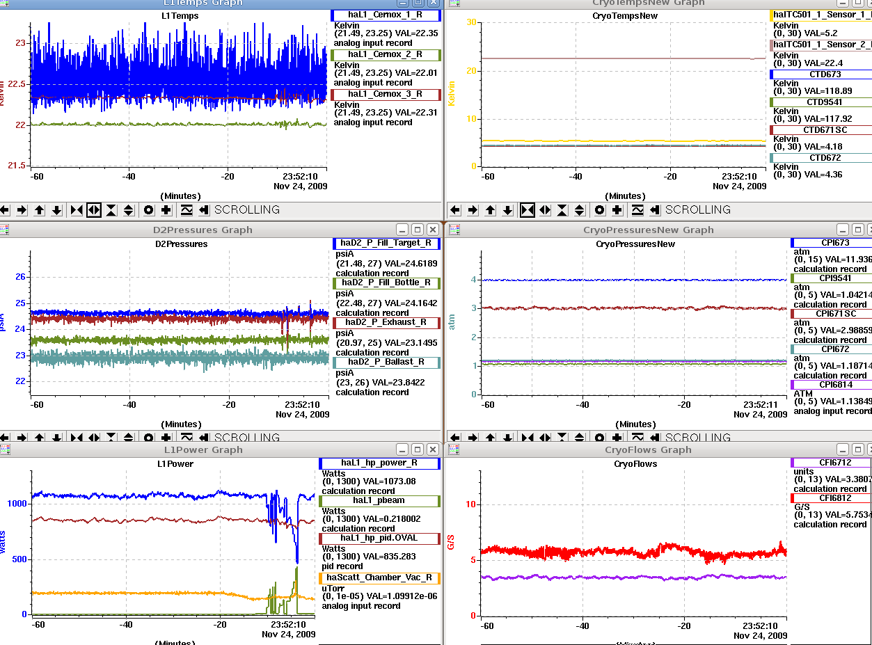This screenshot has width=872, height=645.
Task: Pan right in the L1Temps graph toolbar
Action: 22,209
